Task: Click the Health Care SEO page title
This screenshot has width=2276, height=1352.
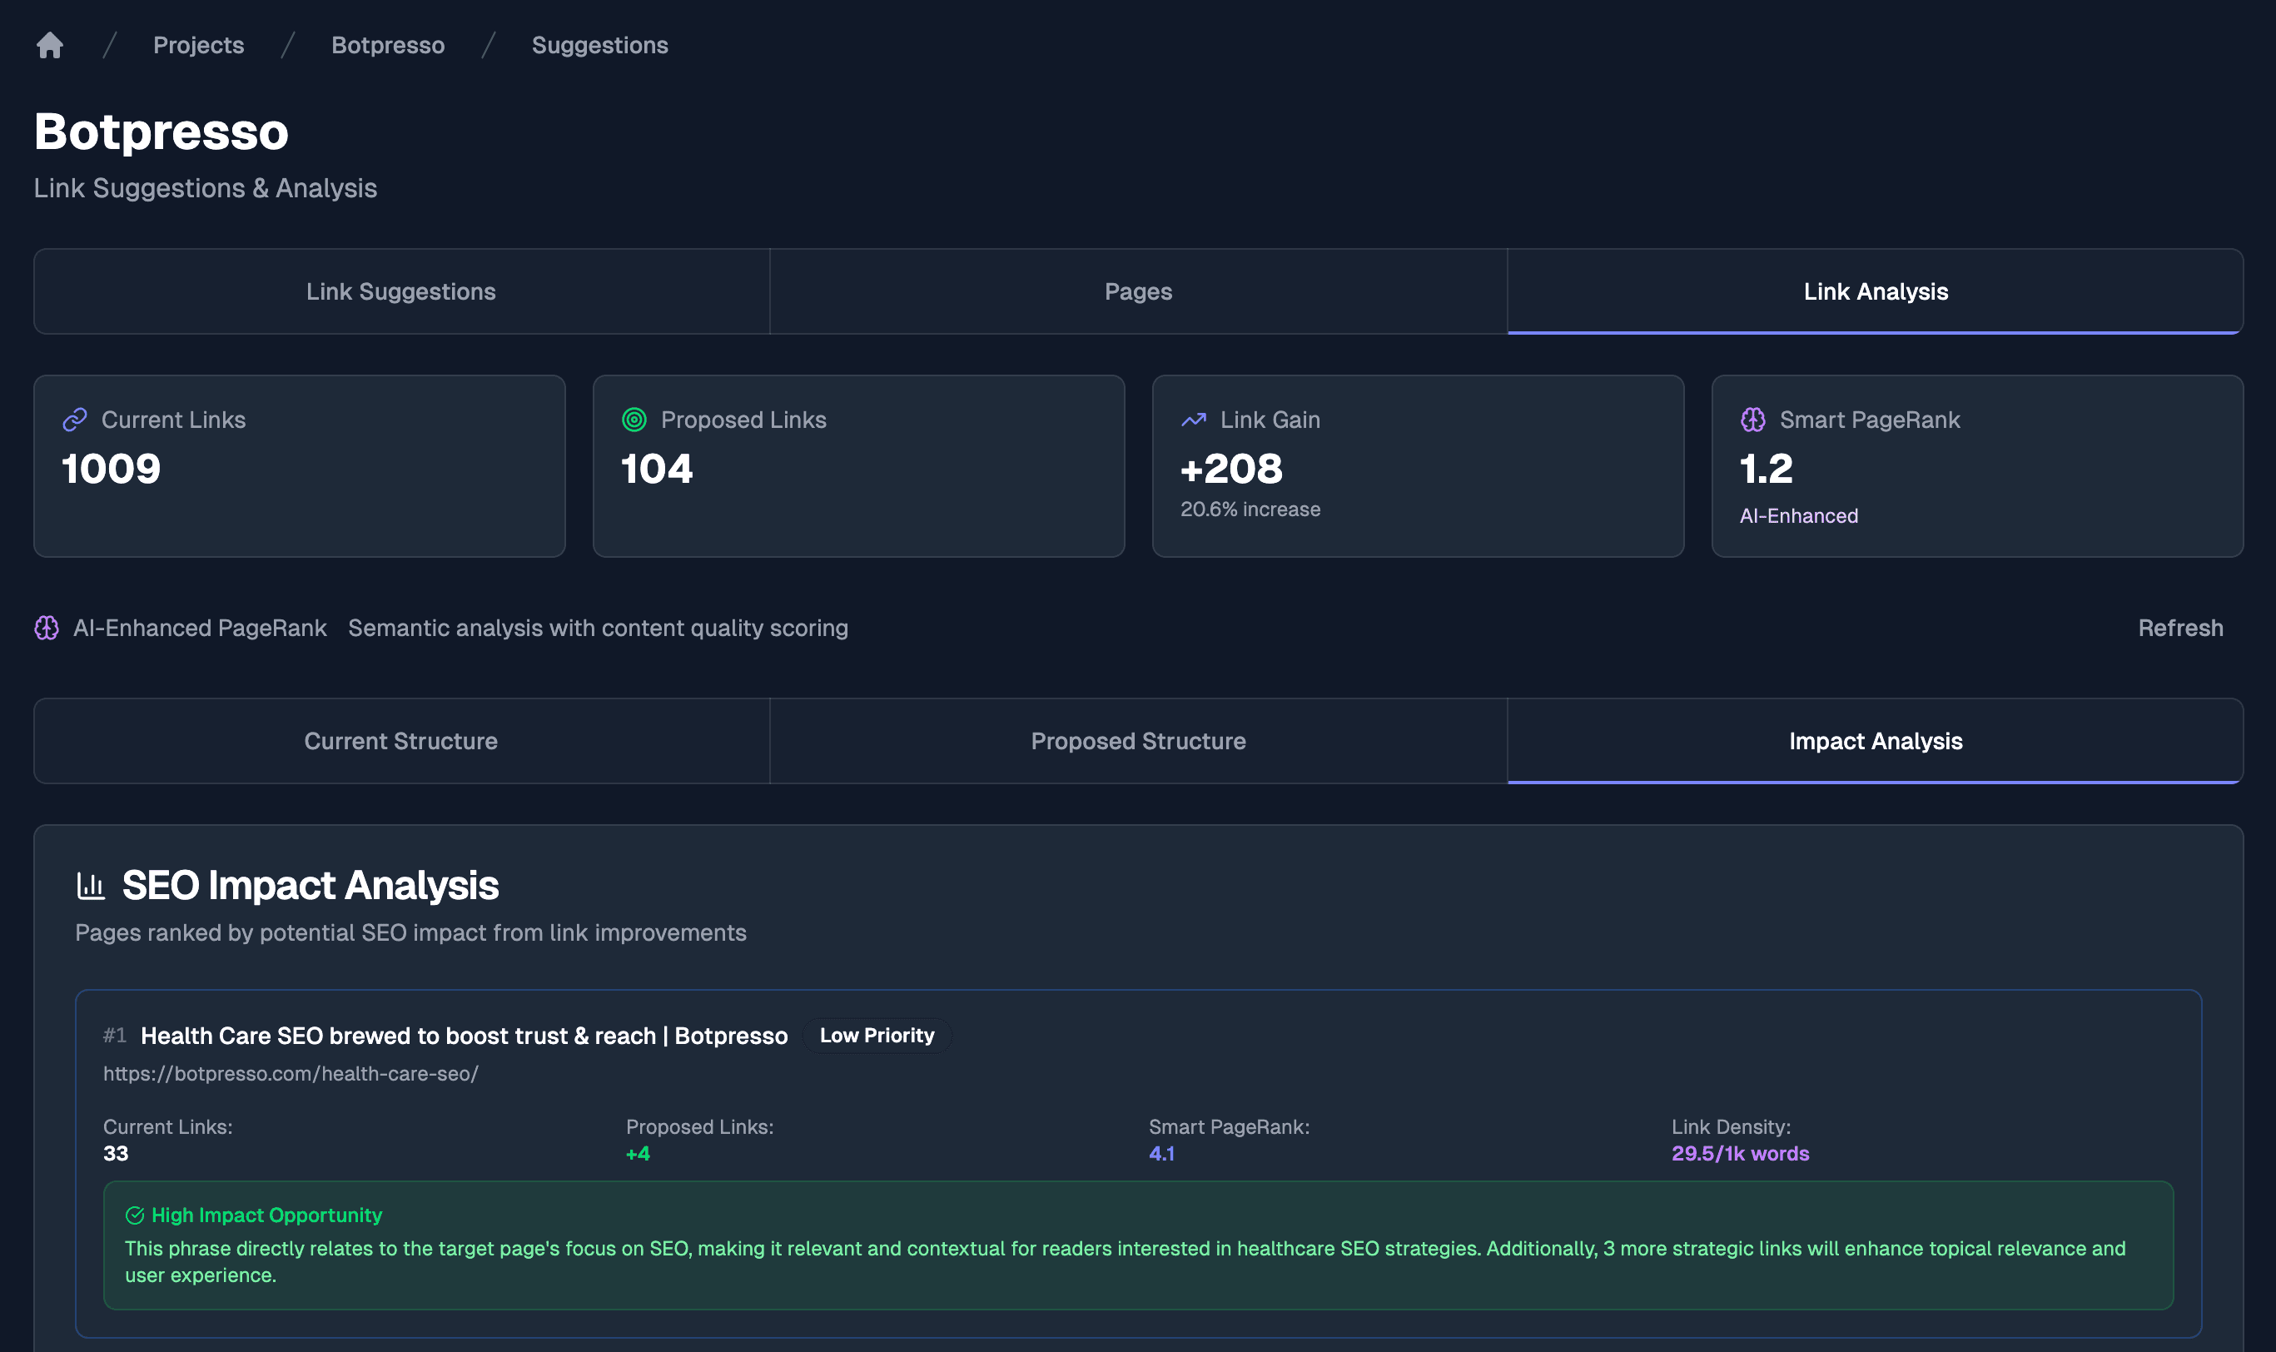Action: pos(464,1035)
